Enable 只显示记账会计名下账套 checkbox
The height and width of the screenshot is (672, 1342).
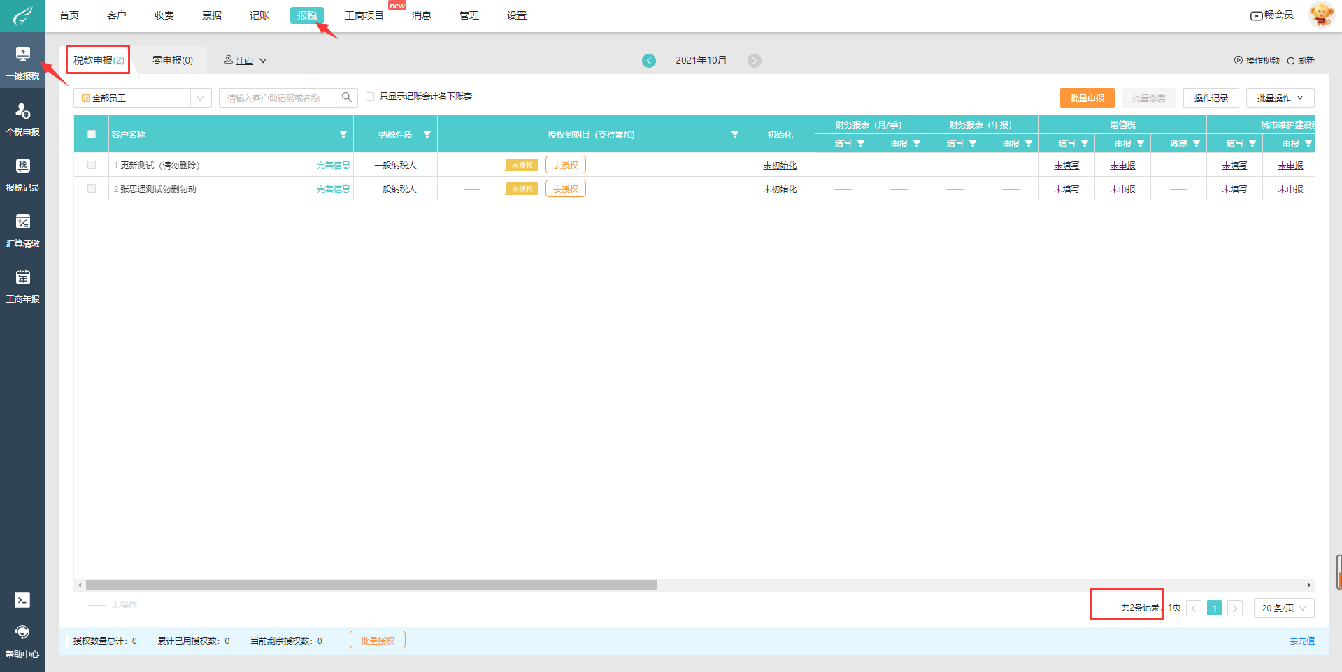(370, 96)
